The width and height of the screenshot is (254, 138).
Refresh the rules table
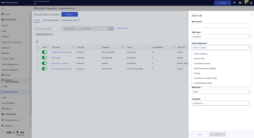(37, 42)
